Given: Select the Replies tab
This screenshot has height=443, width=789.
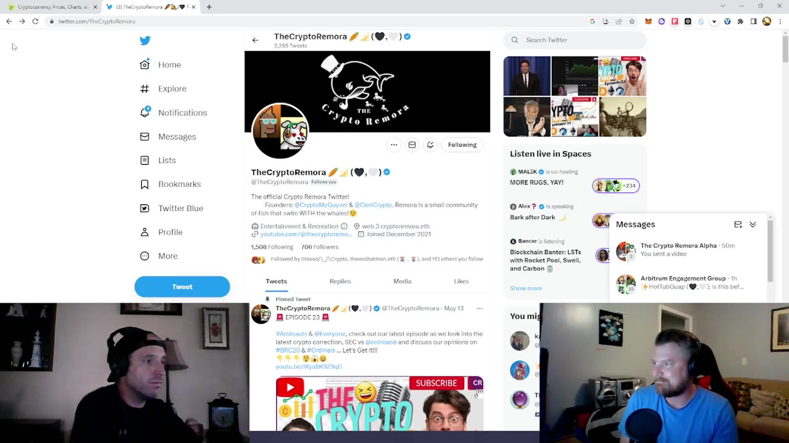Looking at the screenshot, I should (x=340, y=281).
